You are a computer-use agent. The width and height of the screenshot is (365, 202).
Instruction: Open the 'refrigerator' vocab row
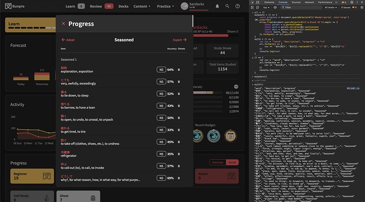point(124,154)
